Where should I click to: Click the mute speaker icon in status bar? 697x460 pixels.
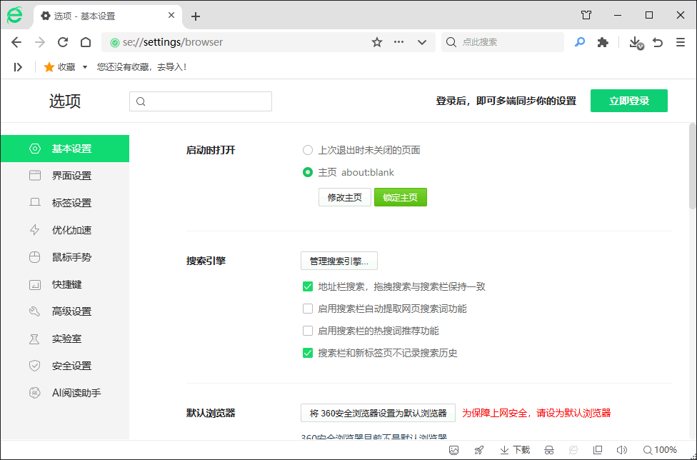tap(621, 450)
